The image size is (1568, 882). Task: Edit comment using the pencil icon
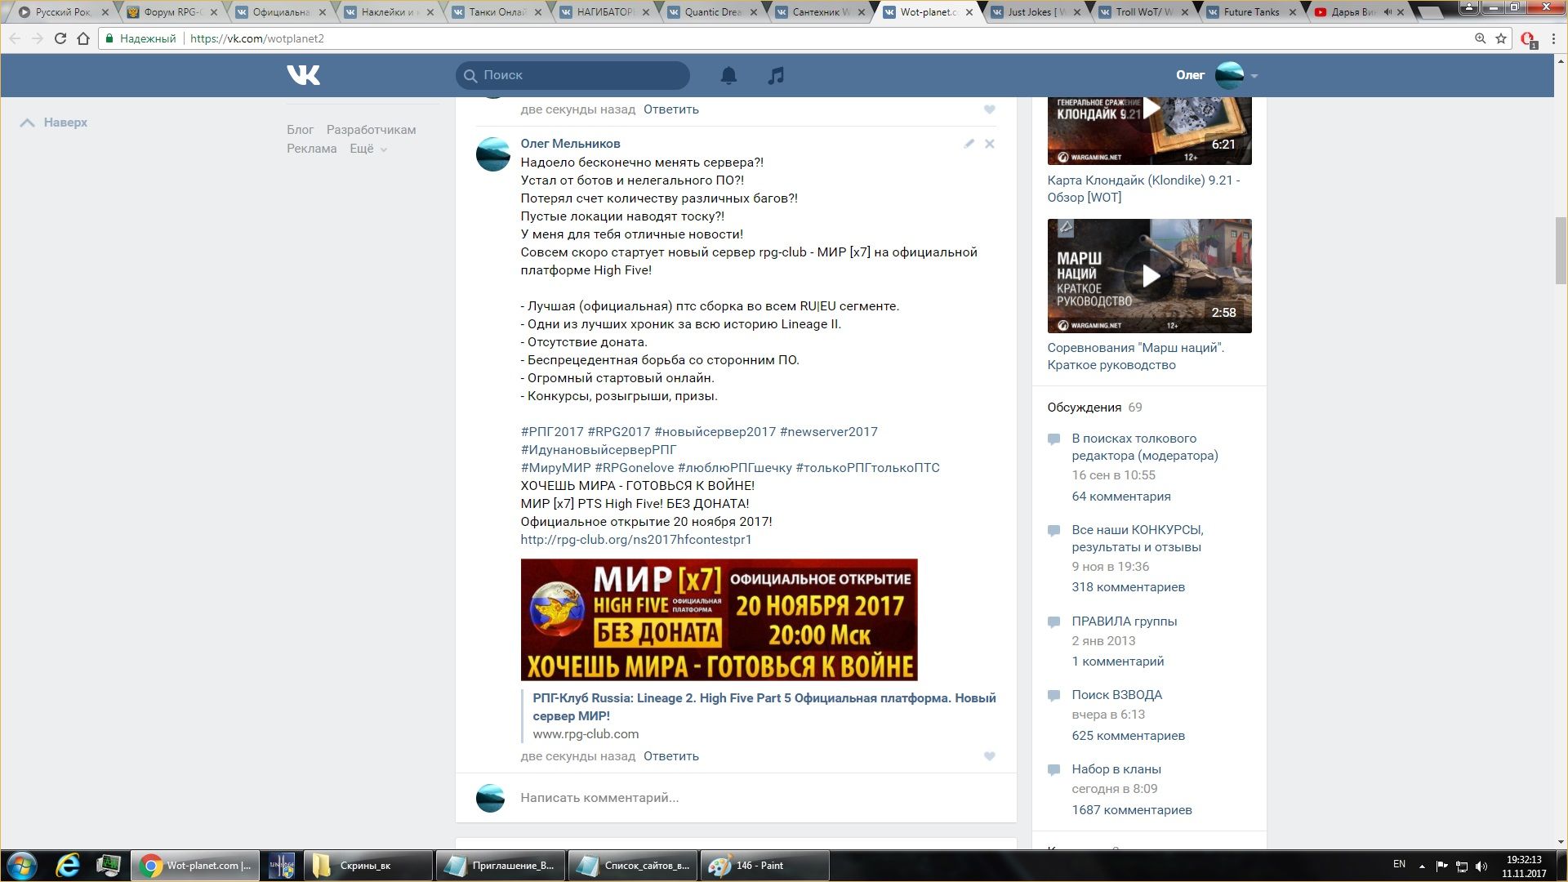(969, 144)
